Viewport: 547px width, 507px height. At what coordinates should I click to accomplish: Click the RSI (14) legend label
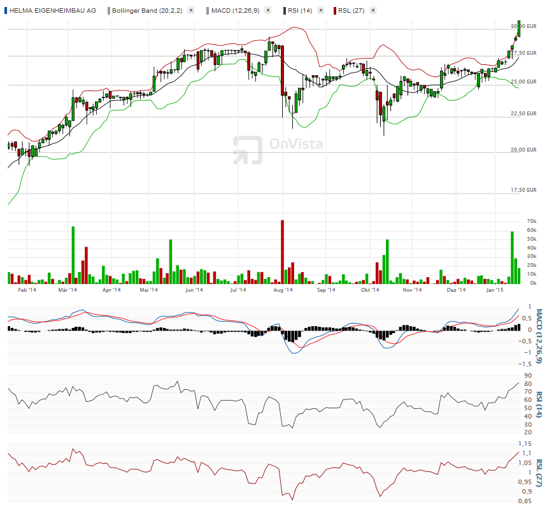(300, 10)
